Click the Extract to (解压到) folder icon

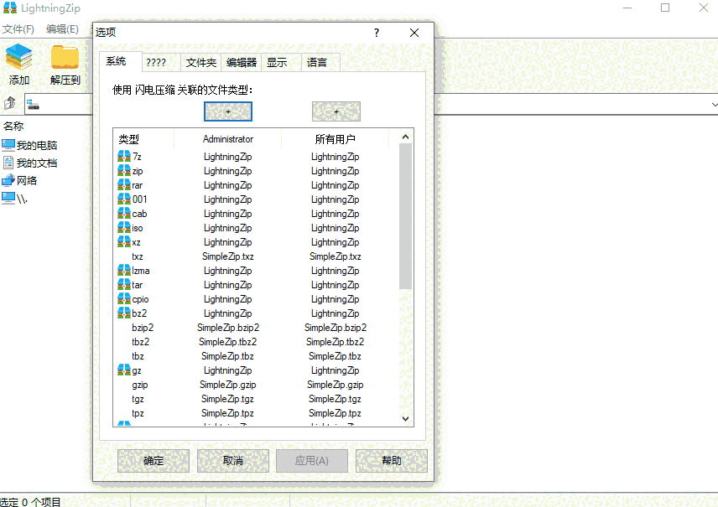click(65, 57)
